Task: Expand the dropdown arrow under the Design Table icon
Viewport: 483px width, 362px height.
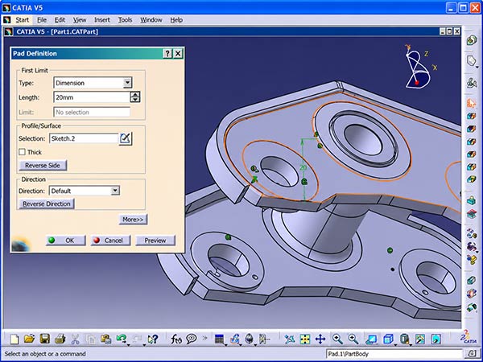Action: coord(225,344)
